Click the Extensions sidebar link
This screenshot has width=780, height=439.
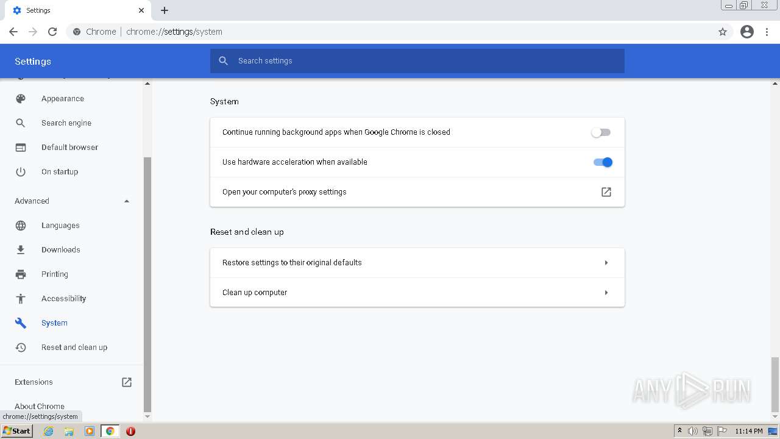tap(34, 382)
